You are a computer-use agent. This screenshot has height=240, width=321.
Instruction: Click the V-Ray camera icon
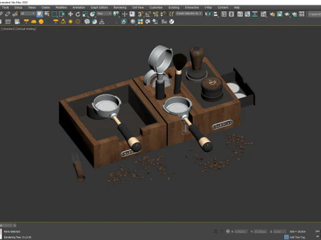pyautogui.click(x=17, y=21)
